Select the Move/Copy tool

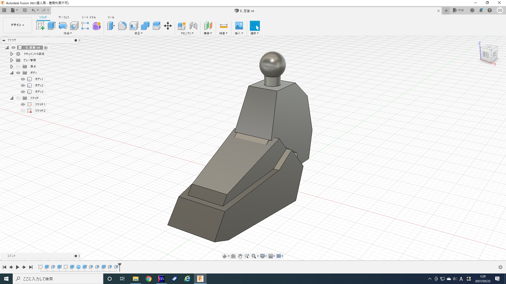tap(168, 26)
